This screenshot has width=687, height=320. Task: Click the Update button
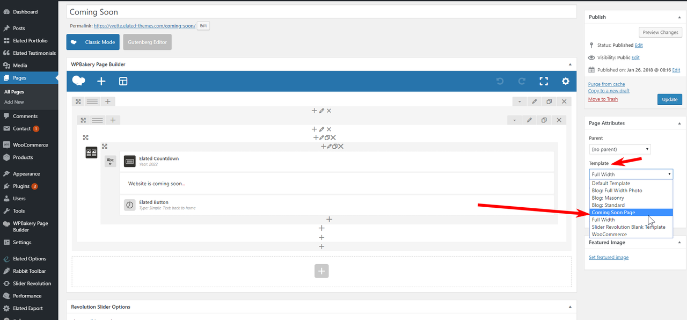point(670,99)
